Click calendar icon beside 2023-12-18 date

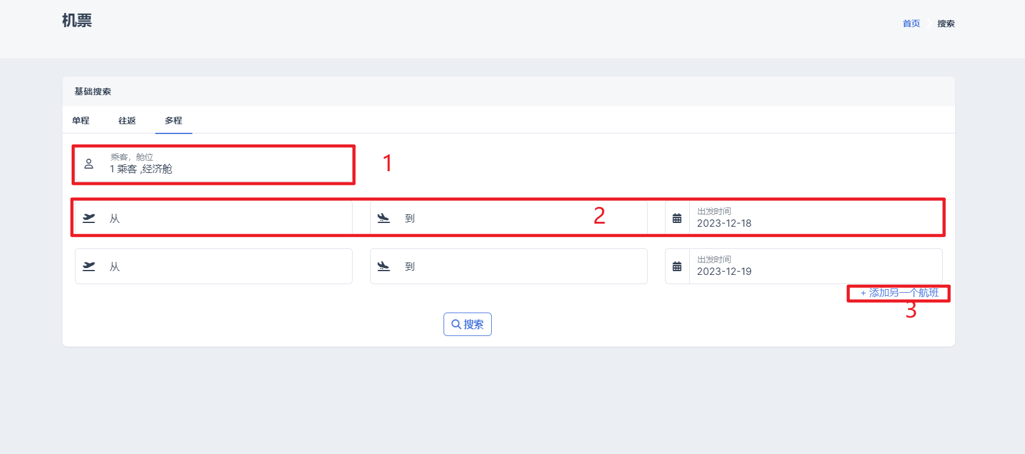pyautogui.click(x=677, y=218)
